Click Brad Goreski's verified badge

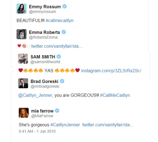pos(62,81)
